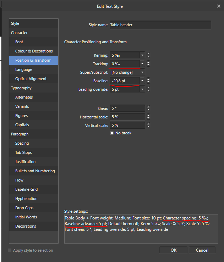Open the Optical Alignment section
Viewport: 224px width, 262px height.
tap(34, 79)
